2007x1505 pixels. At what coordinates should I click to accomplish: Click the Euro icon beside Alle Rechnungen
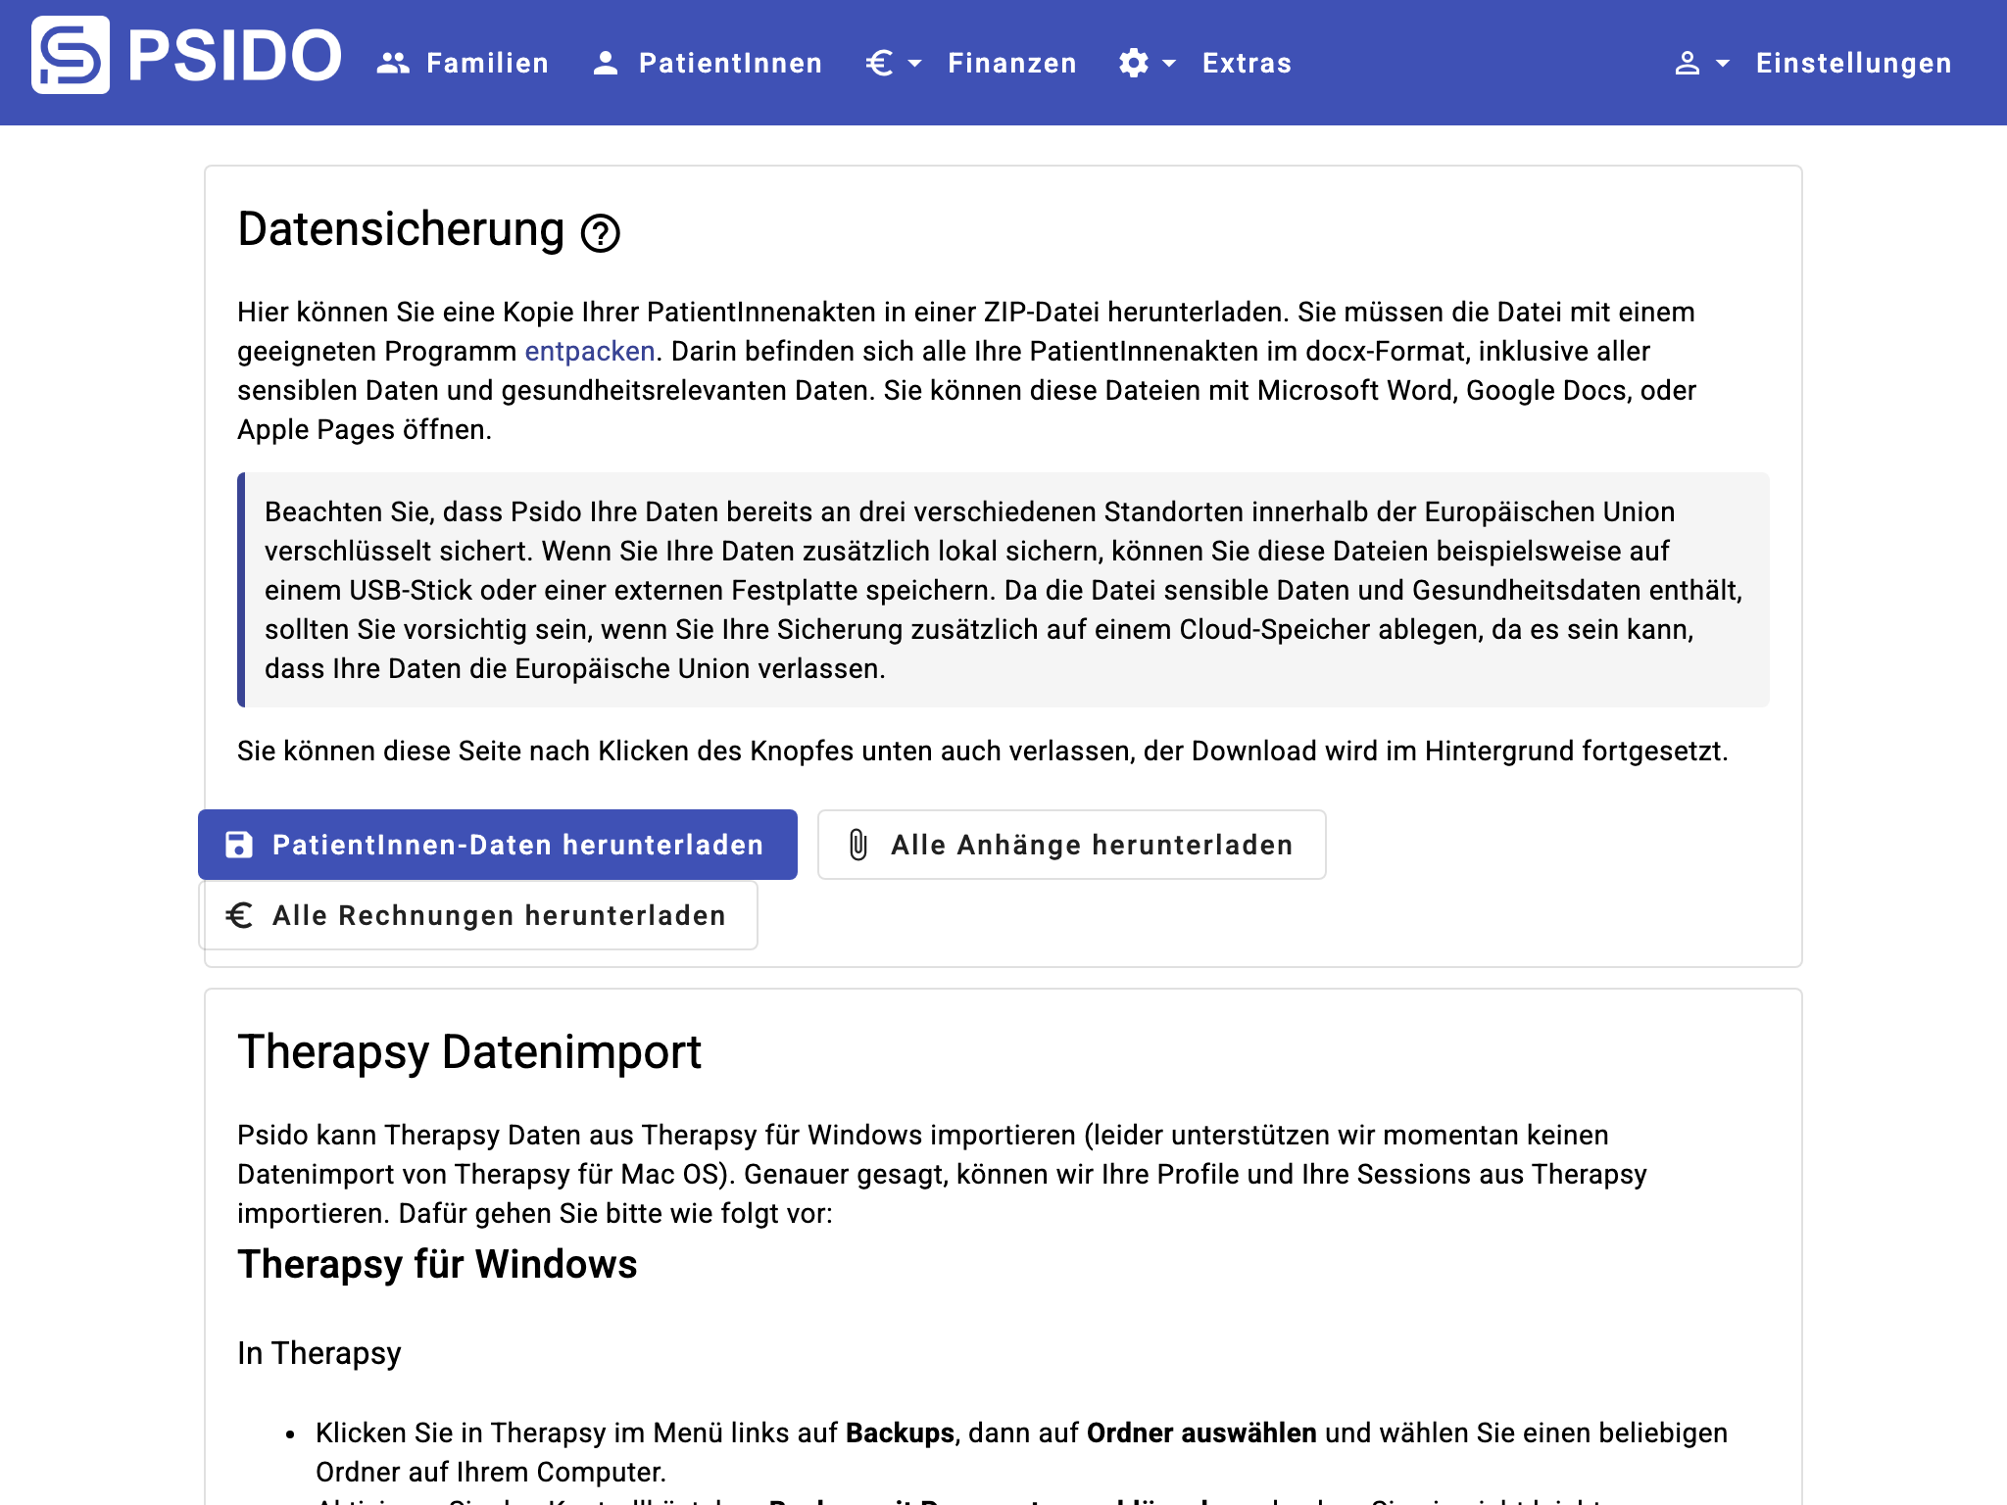click(239, 915)
